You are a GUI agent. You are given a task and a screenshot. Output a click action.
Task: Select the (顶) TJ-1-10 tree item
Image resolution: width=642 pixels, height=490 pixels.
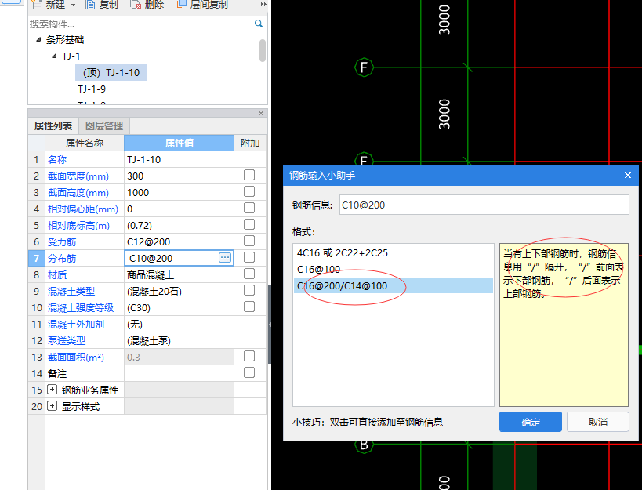click(x=111, y=72)
